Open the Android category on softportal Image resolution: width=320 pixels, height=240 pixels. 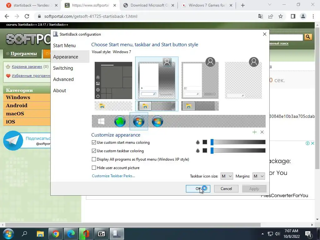[17, 106]
